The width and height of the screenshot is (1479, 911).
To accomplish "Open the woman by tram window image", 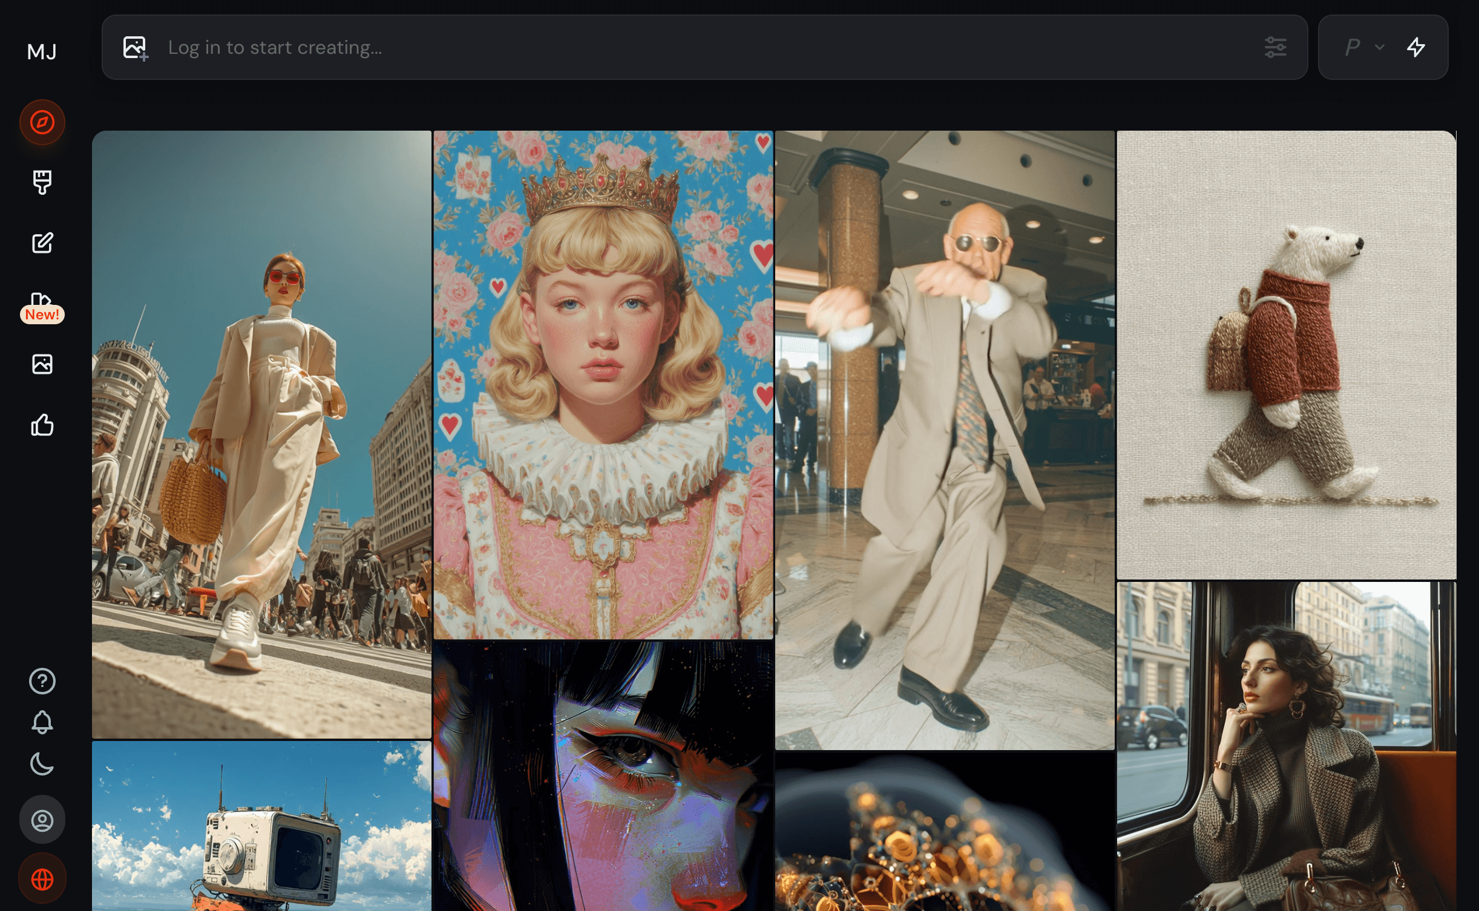I will [x=1287, y=746].
